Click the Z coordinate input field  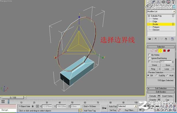75,106
